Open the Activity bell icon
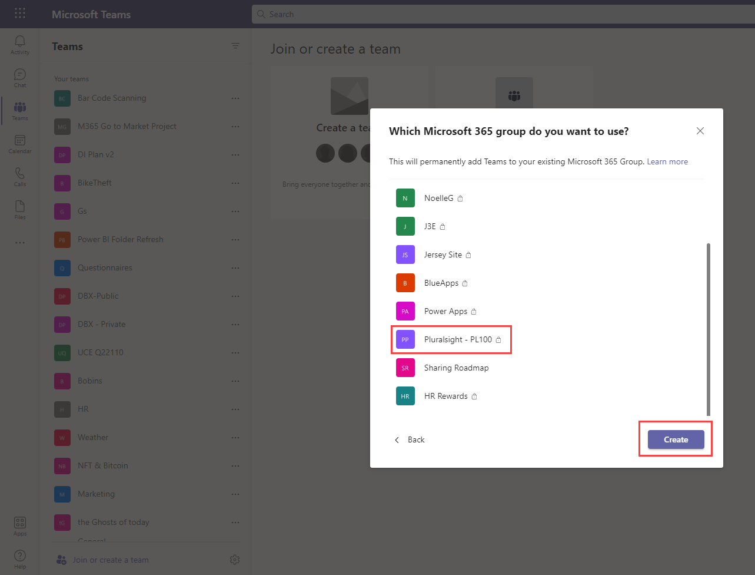This screenshot has width=755, height=575. point(20,44)
